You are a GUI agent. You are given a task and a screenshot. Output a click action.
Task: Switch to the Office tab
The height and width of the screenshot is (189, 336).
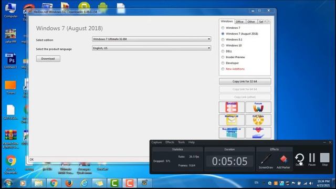coord(239,22)
